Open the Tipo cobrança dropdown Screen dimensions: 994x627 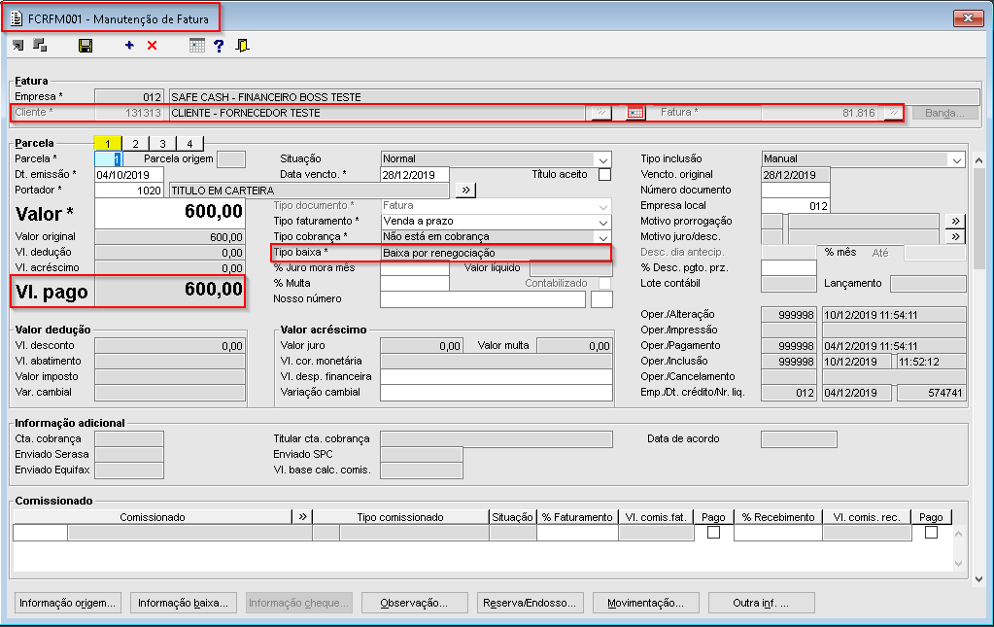point(602,237)
